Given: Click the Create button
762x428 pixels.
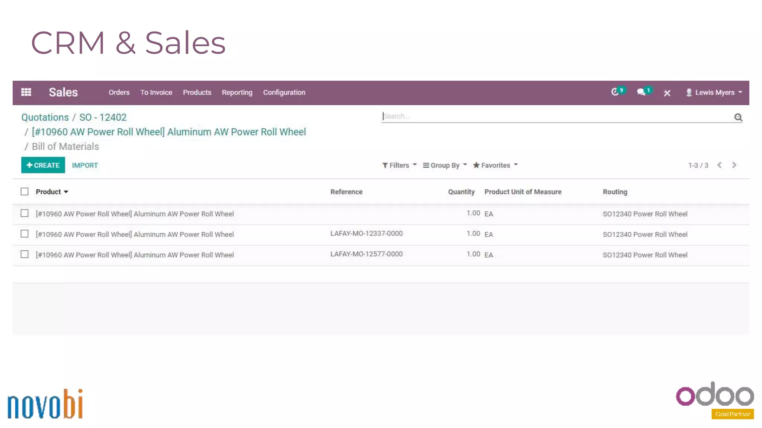Looking at the screenshot, I should (43, 165).
